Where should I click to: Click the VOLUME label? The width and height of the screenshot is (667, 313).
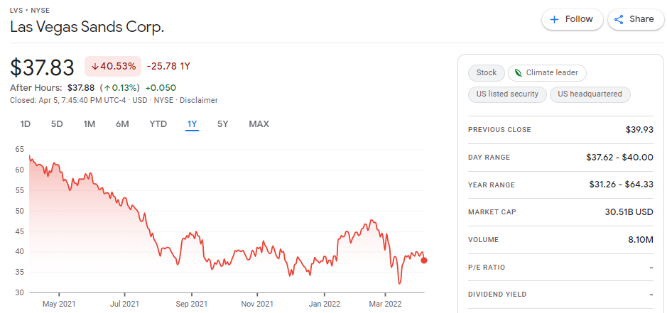(483, 240)
